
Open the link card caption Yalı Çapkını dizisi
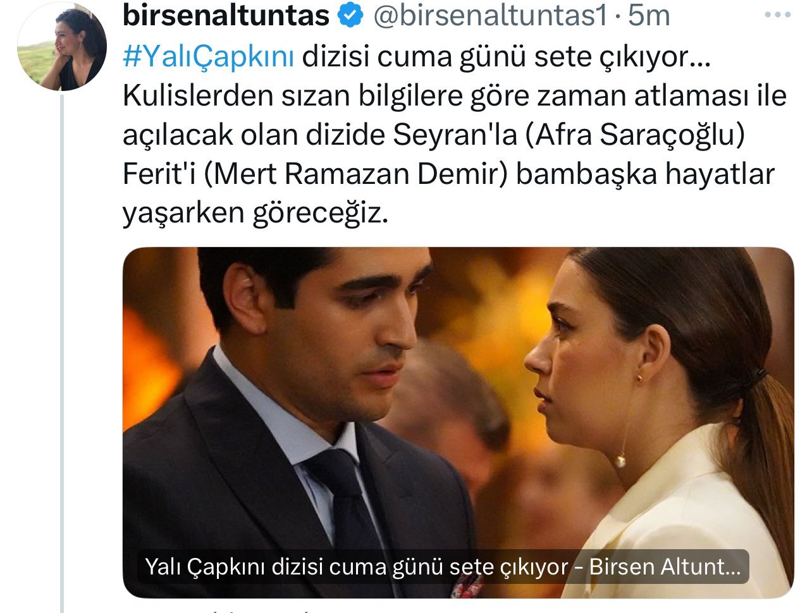pos(443,566)
